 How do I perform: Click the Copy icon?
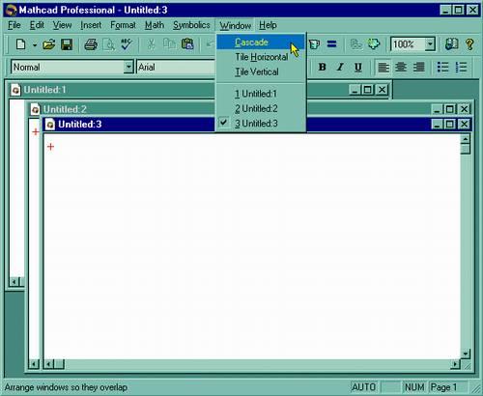click(169, 44)
